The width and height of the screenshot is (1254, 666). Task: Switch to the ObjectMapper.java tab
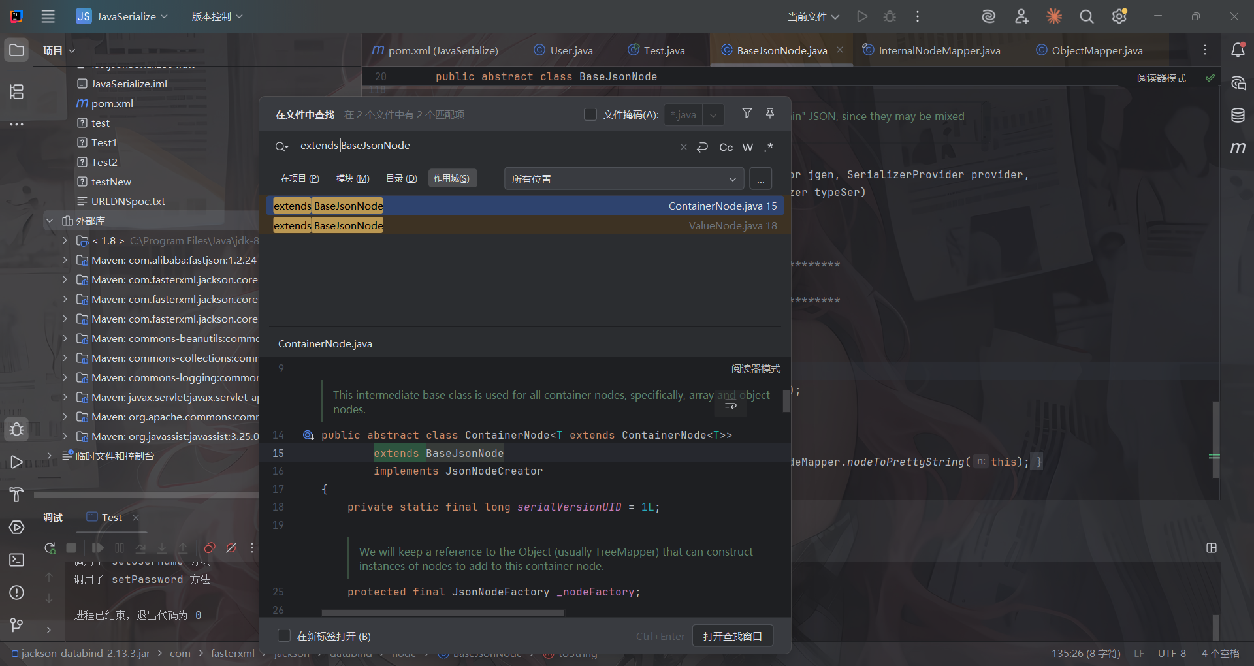point(1097,50)
